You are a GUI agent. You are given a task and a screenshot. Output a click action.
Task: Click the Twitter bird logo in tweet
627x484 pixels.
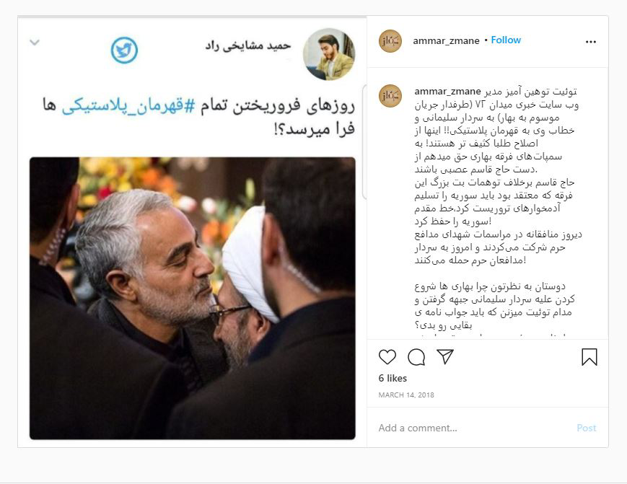[124, 50]
